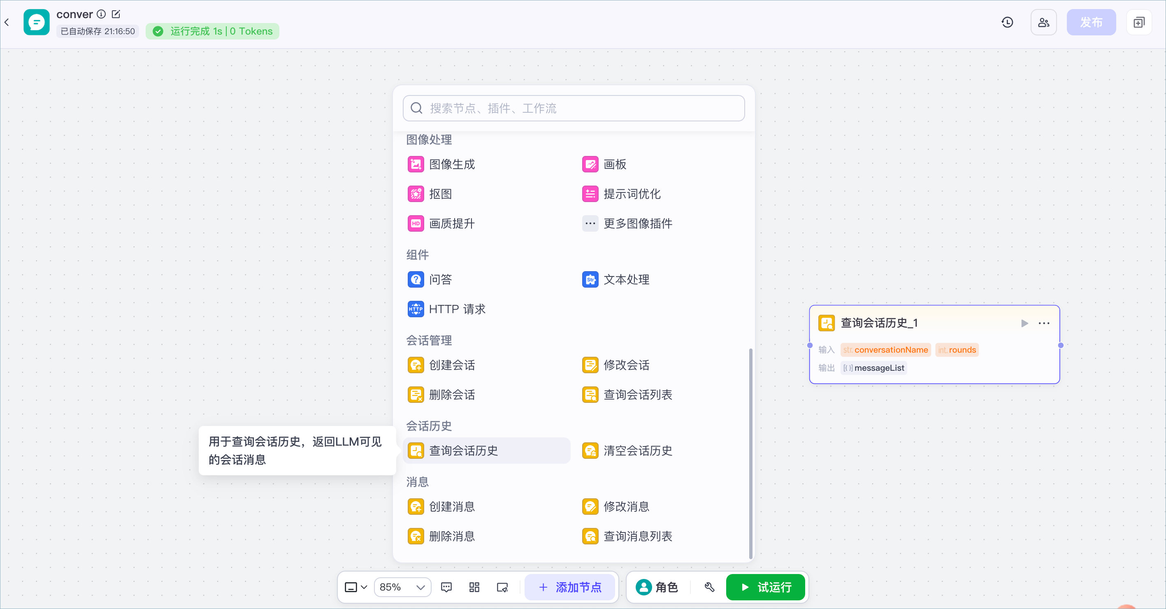This screenshot has width=1166, height=609.
Task: Open the duplicate panel icon at top right
Action: (x=1139, y=22)
